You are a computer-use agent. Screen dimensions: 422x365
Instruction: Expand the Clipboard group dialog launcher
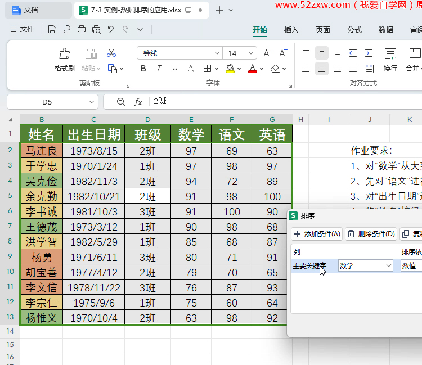click(128, 87)
